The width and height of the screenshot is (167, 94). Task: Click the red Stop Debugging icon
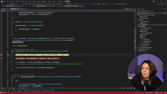coord(76,4)
